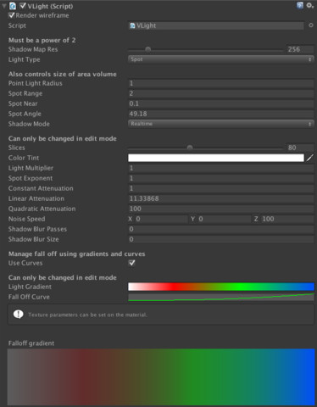Click the Light Multiplier field
This screenshot has height=407, width=317.
coord(221,168)
